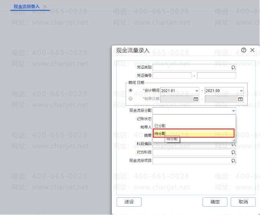Switch to the 现金流量录入 tab
Screen dimensions: 260x215
tap(27, 7)
